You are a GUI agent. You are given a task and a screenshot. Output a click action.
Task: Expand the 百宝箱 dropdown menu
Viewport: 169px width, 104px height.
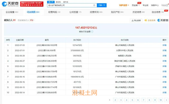click(136, 5)
